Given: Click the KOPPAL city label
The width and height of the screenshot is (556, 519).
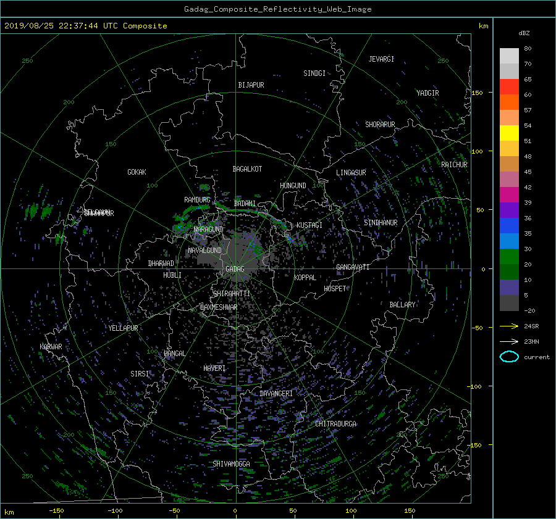Looking at the screenshot, I should point(305,277).
